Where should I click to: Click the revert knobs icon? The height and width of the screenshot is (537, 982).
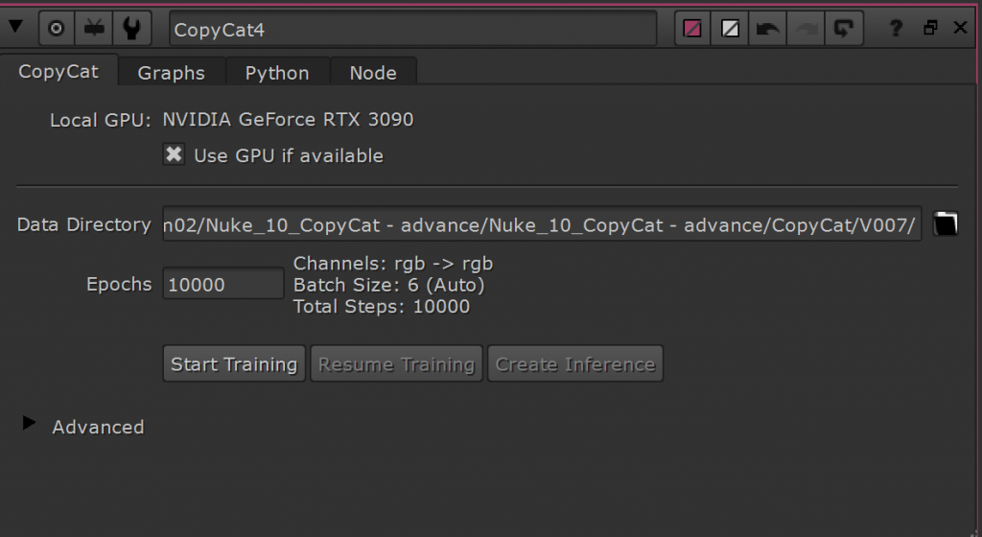pyautogui.click(x=844, y=29)
